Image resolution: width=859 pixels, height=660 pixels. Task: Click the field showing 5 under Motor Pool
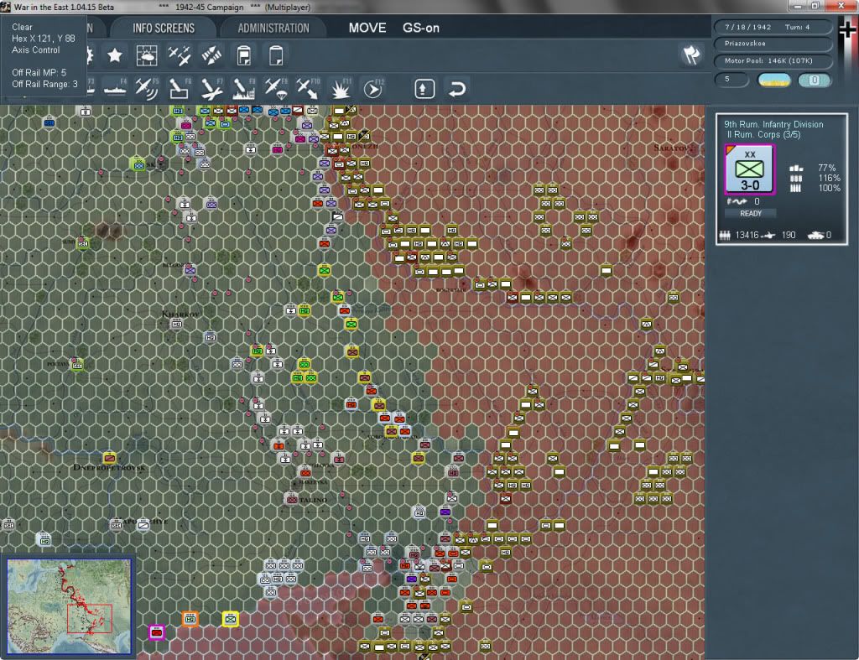click(731, 80)
